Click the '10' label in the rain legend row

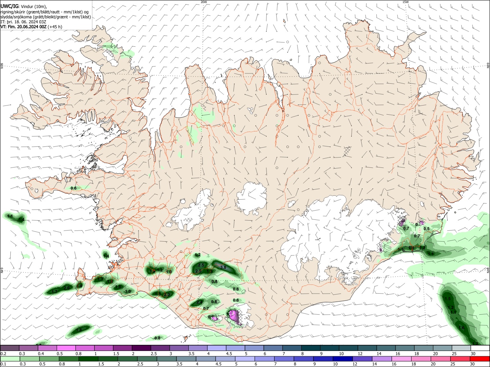click(x=335, y=364)
